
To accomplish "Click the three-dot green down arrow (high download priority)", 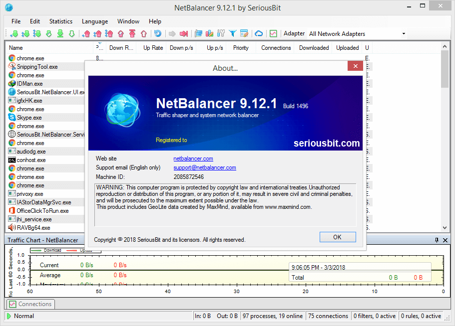I will pyautogui.click(x=37, y=34).
